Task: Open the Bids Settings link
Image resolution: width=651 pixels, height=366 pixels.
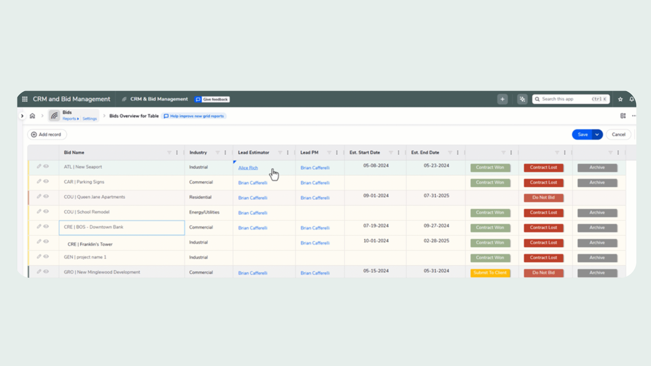Action: (x=90, y=119)
